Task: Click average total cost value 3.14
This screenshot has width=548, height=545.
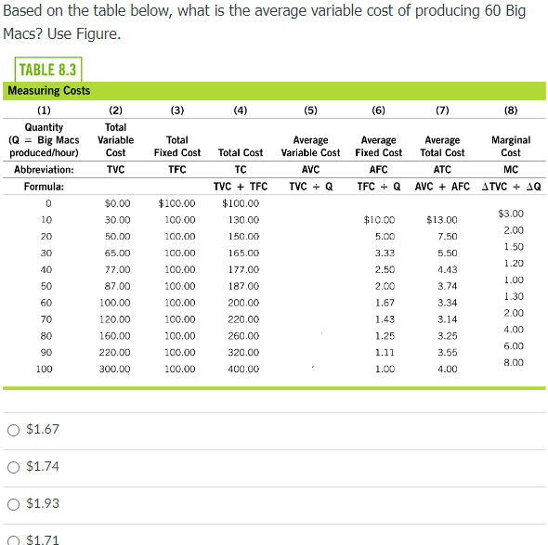Action: tap(448, 319)
